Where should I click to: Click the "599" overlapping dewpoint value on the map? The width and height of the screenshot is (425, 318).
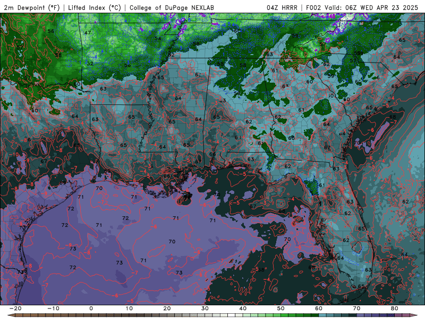(x=359, y=54)
